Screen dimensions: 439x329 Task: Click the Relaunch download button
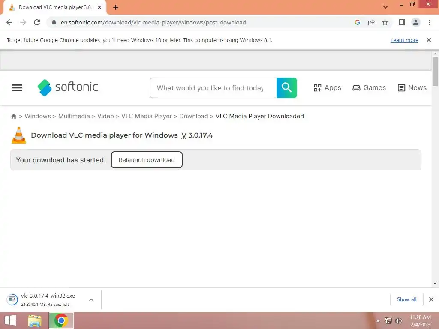coord(147,160)
